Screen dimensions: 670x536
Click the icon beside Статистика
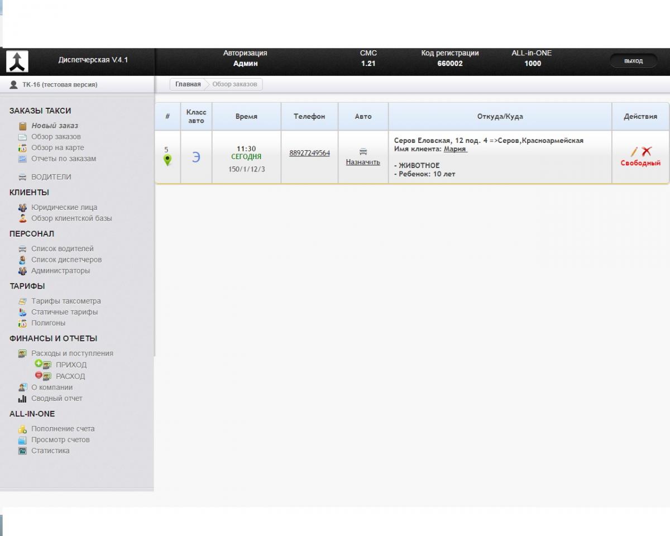(23, 451)
